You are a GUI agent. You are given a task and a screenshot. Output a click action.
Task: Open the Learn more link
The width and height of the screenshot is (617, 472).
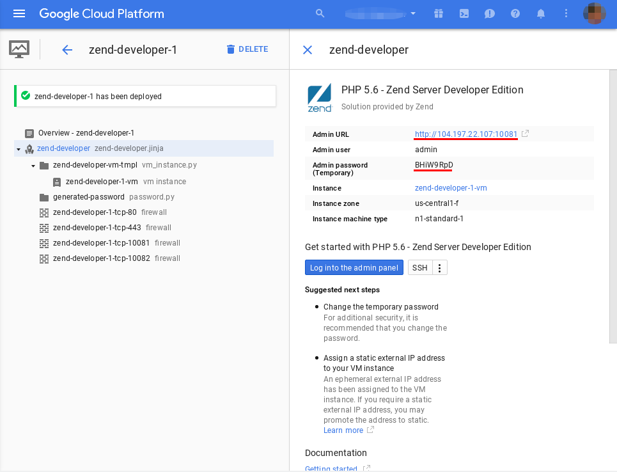pos(343,430)
